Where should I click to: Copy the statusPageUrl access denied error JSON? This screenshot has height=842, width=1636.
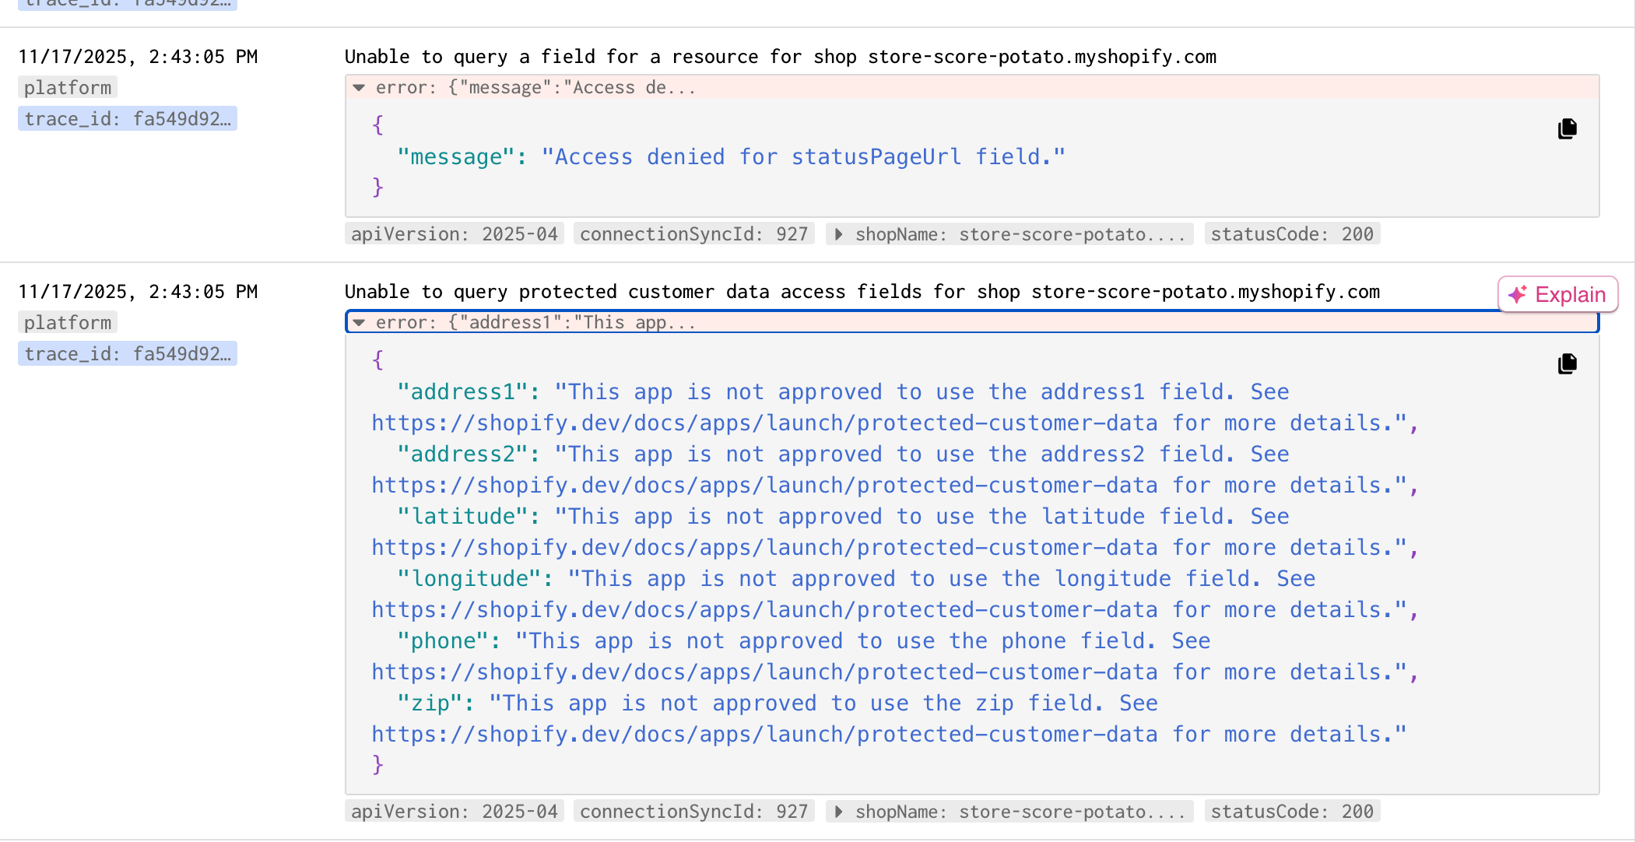1567,129
